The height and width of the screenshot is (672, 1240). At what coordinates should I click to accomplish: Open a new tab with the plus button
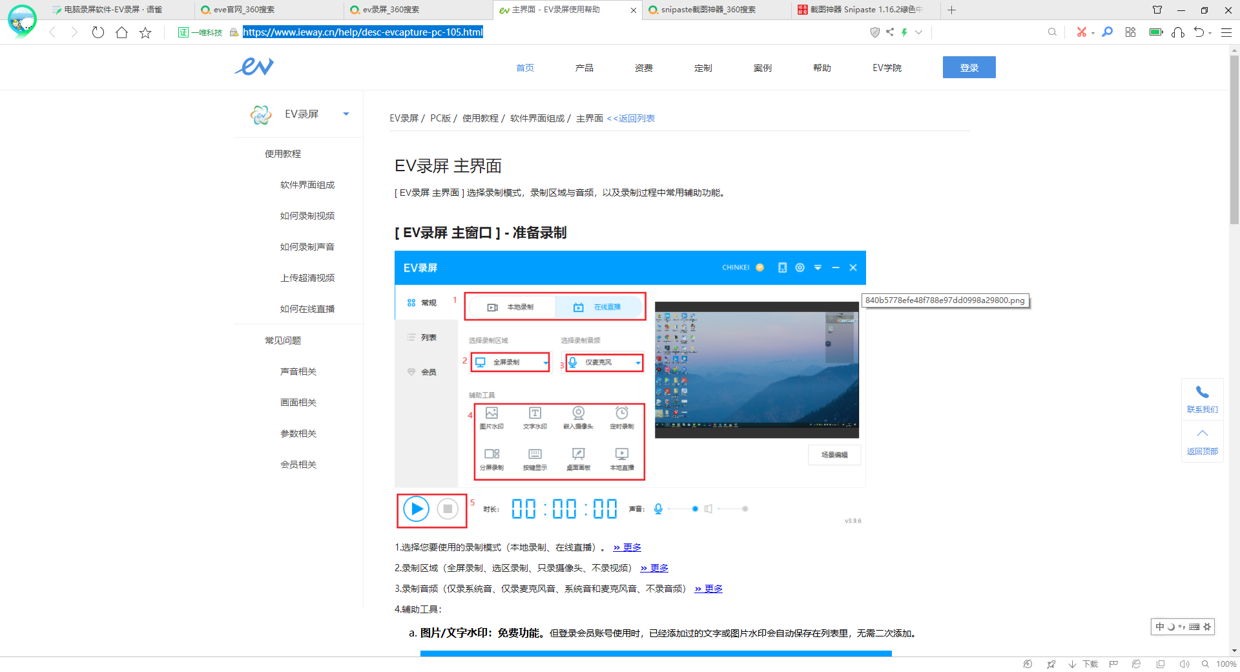(951, 10)
